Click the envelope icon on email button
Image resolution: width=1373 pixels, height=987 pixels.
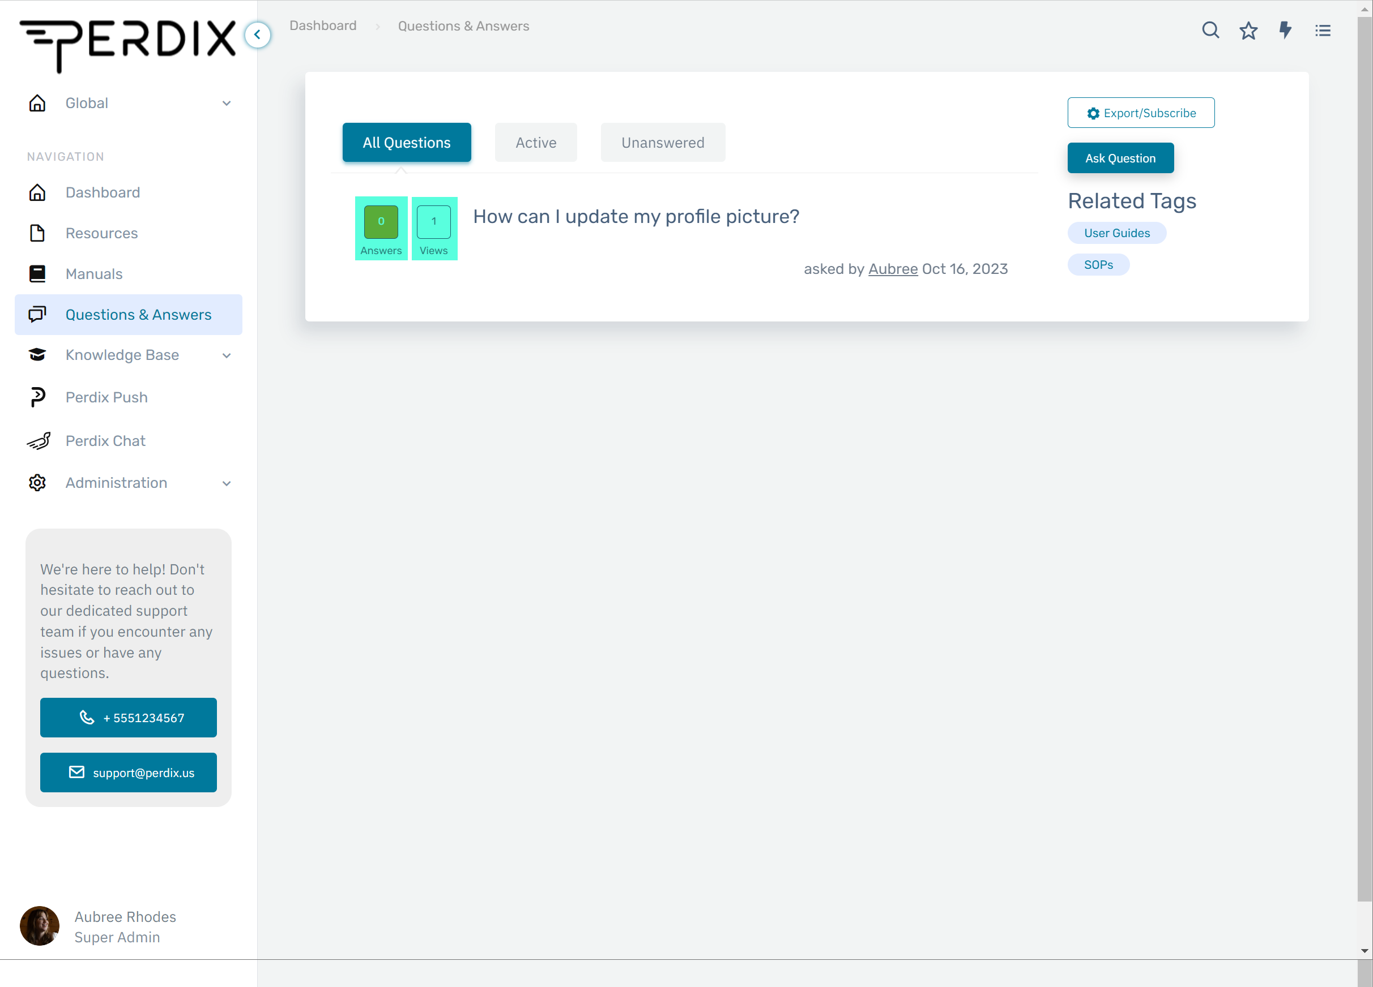click(77, 773)
